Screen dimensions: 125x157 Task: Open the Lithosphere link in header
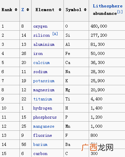pos(108,6)
